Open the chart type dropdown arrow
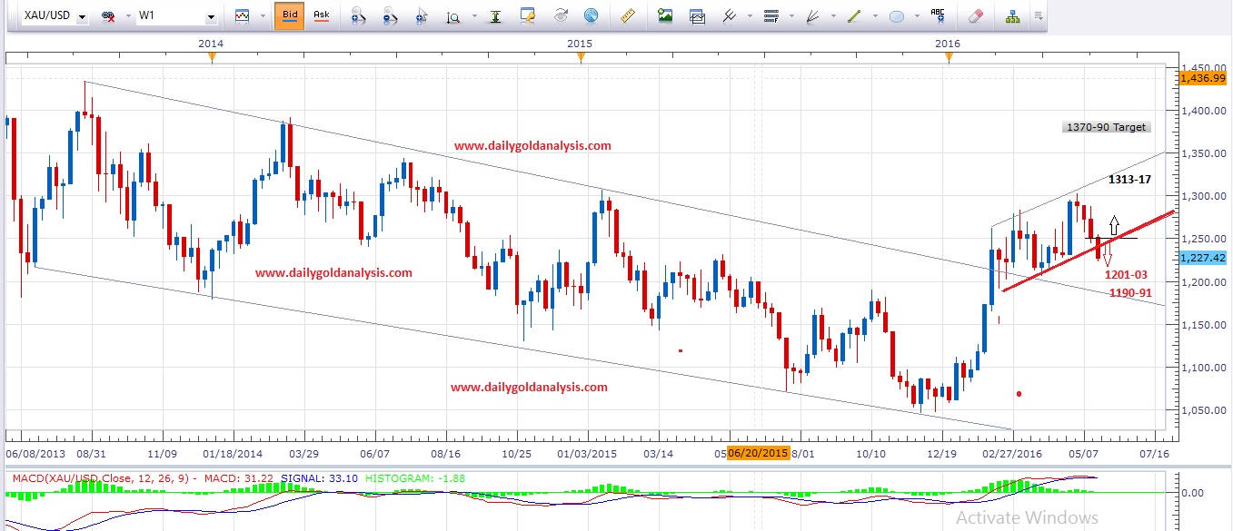 pyautogui.click(x=263, y=15)
